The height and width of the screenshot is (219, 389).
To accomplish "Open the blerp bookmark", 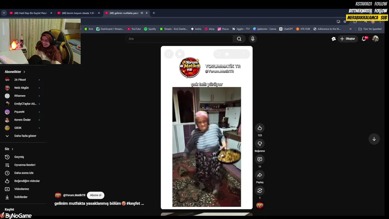I will click(209, 29).
